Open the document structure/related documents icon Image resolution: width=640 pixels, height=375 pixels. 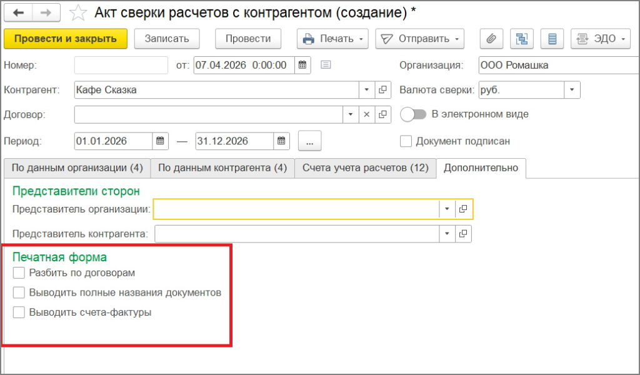[521, 39]
